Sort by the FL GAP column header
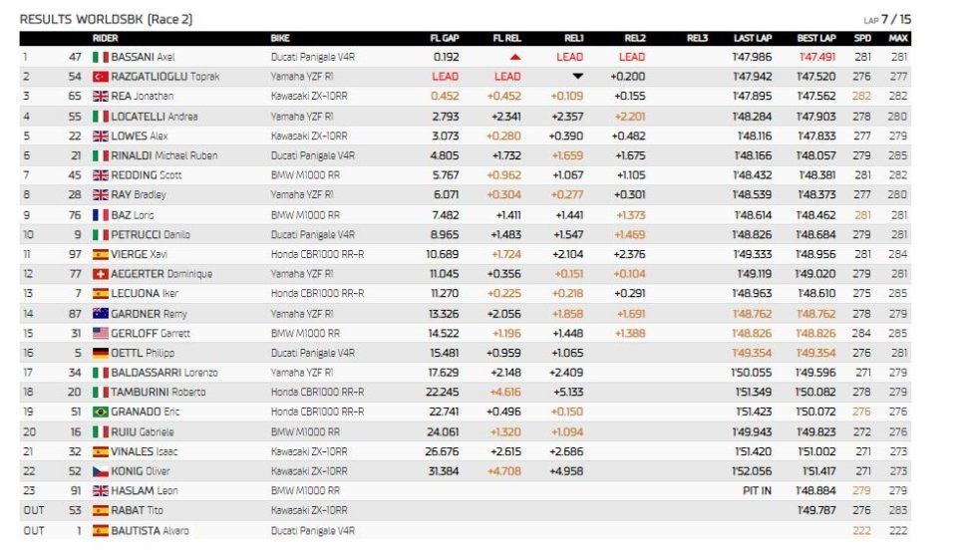The height and width of the screenshot is (554, 973). pos(445,39)
